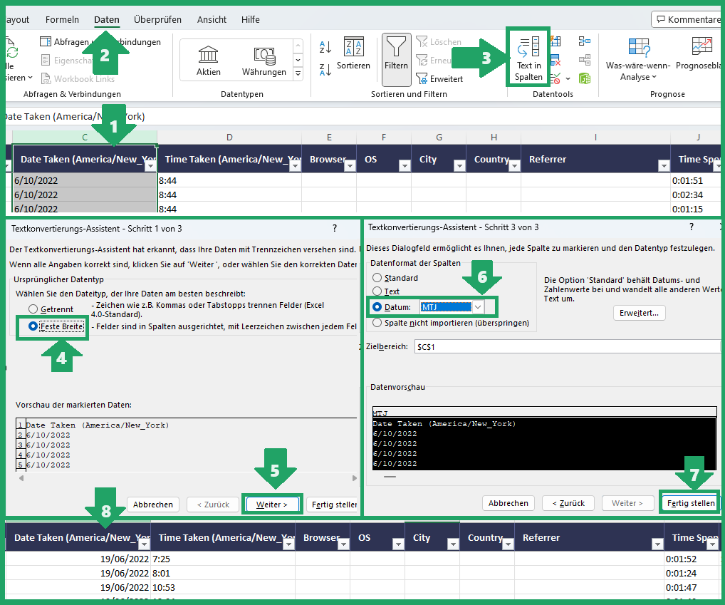The width and height of the screenshot is (725, 605).
Task: Click the Workbook Links icon
Action: [x=46, y=78]
